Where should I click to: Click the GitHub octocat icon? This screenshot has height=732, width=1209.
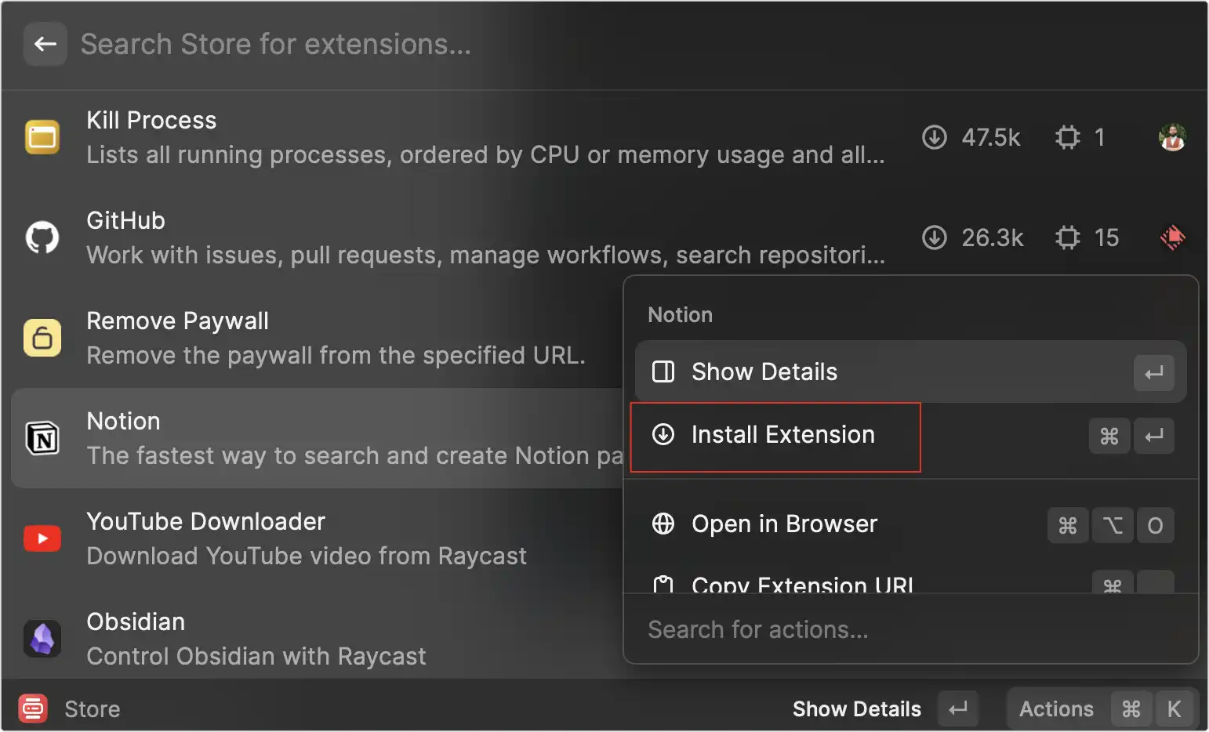[x=42, y=237]
